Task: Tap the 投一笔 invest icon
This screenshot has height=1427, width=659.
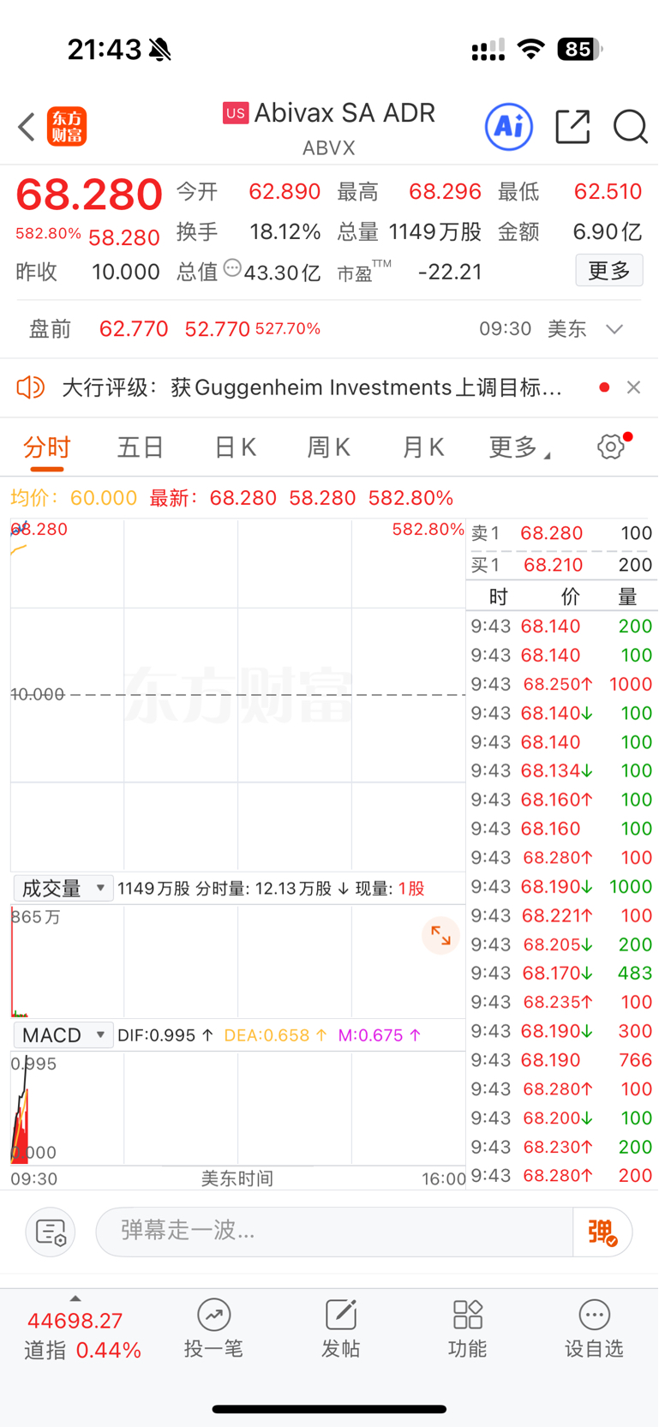Action: [x=213, y=1329]
